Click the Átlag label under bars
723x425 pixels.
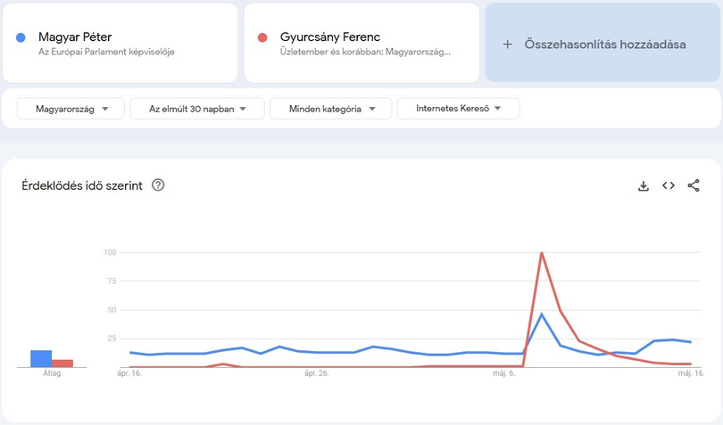51,374
